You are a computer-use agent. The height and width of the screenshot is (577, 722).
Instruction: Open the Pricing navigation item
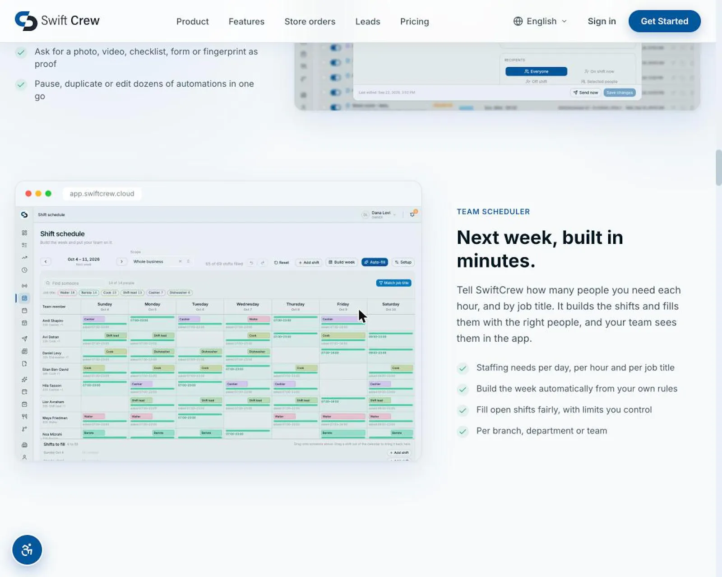[x=414, y=21]
